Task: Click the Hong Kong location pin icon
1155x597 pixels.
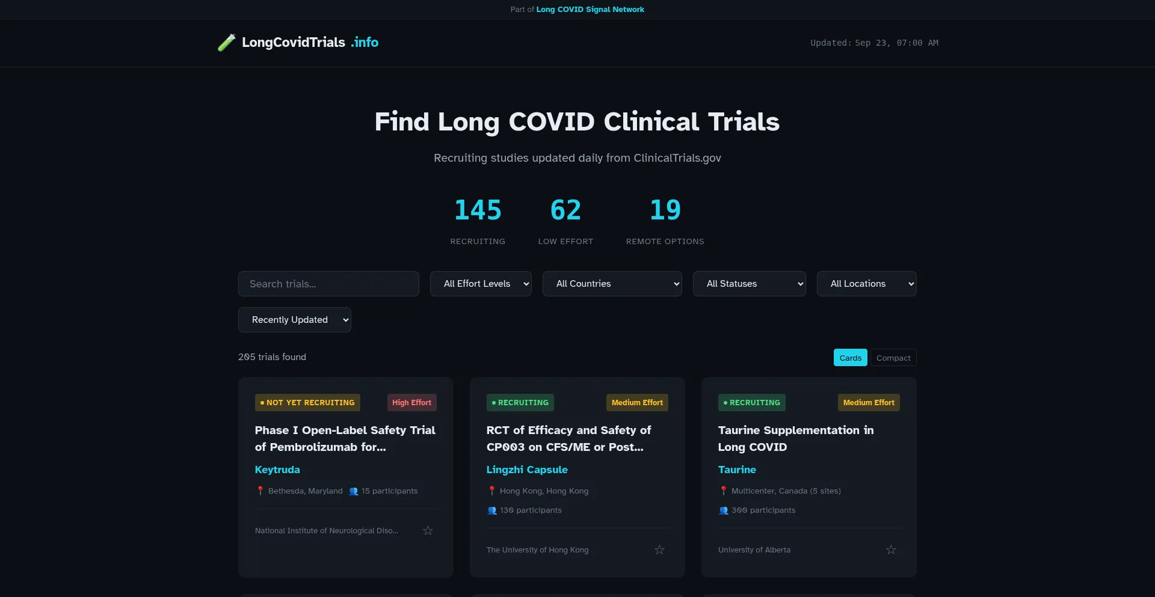Action: (492, 491)
